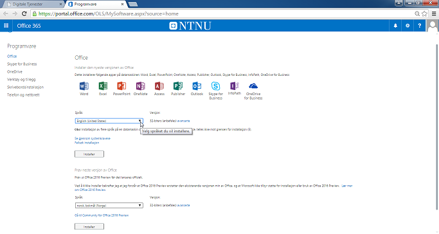Click the Prøv neste versjon av Office heading

click(96, 170)
